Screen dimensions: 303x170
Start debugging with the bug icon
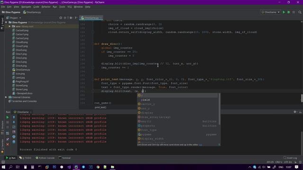point(288,12)
